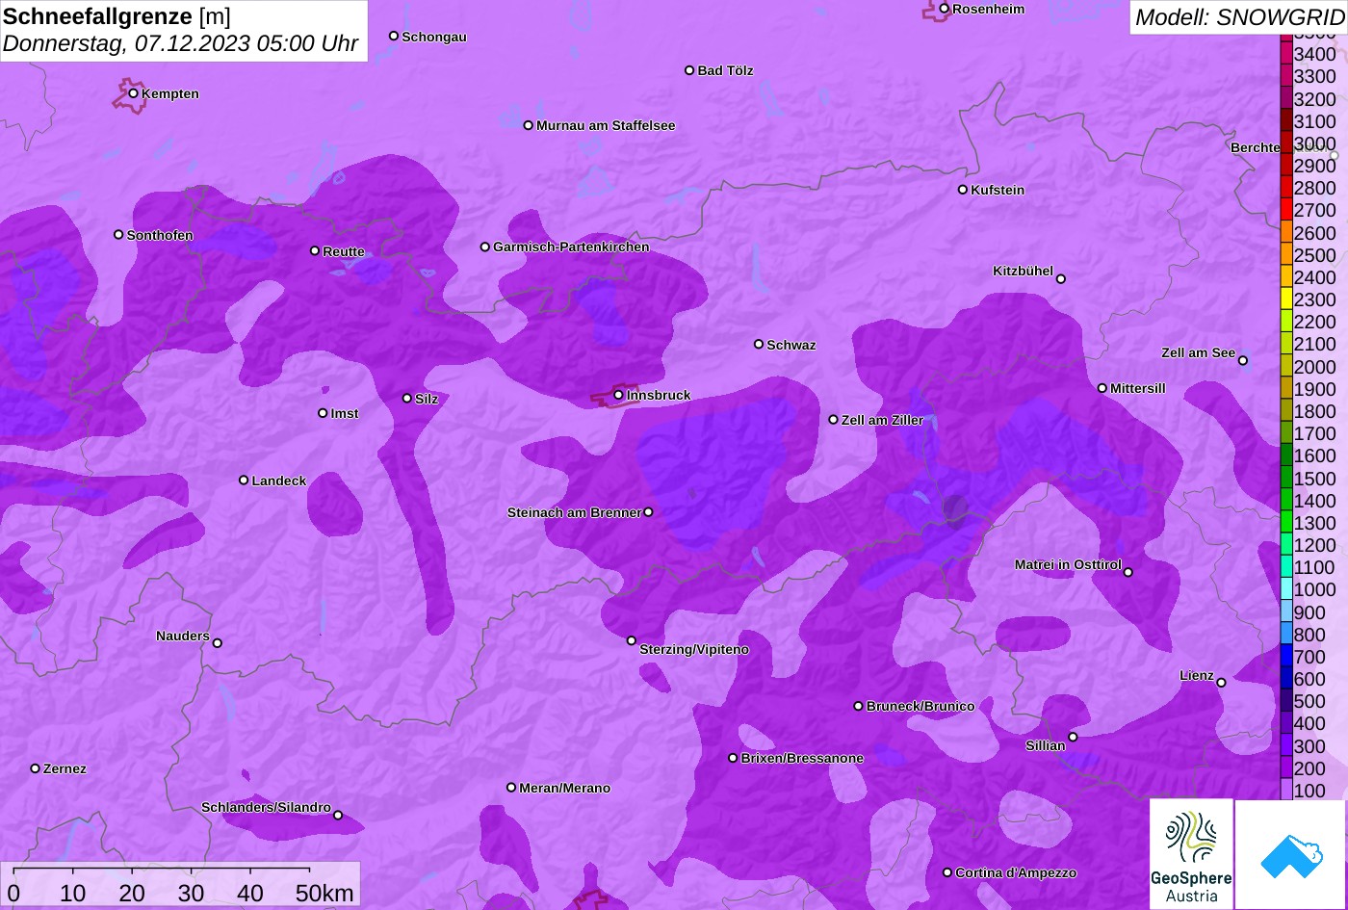1348x910 pixels.
Task: Click the Modell: SNOWGRID label
Action: click(x=1239, y=16)
